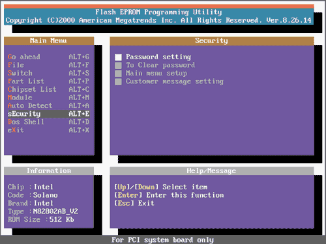
Task: Select highlighted sEcurity menu entry
Action: (49, 114)
